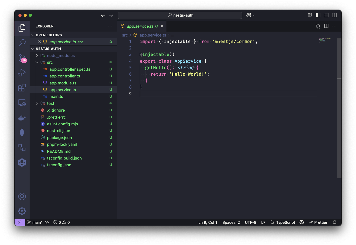Go forward with the right arrow
Viewport: 356px width, 245px height.
pos(111,15)
